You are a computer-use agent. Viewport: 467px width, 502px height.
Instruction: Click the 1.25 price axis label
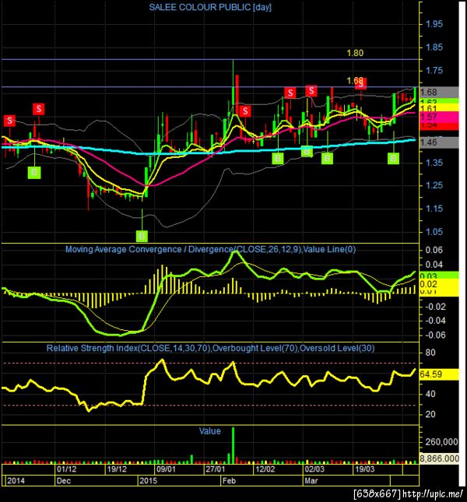[x=434, y=185]
